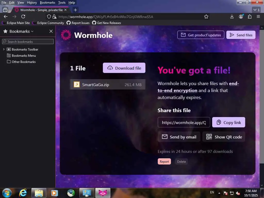The image size is (264, 198).
Task: Open the media player taskbar icon
Action: coord(55,193)
